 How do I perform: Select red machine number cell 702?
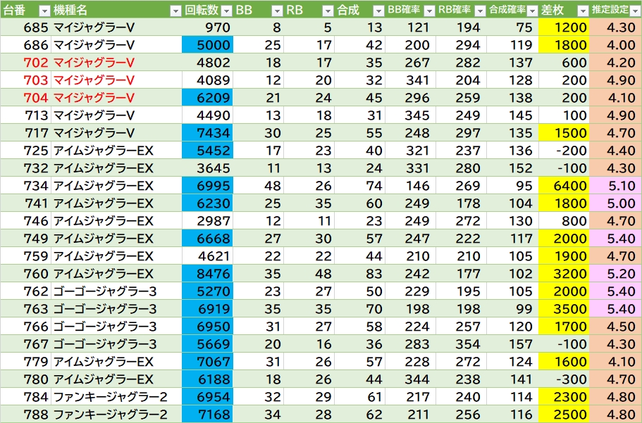pyautogui.click(x=25, y=63)
